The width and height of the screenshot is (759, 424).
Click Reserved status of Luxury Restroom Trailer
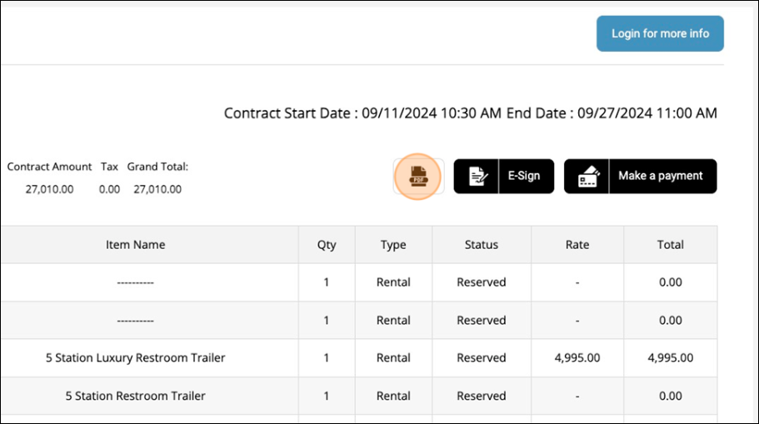(x=482, y=358)
